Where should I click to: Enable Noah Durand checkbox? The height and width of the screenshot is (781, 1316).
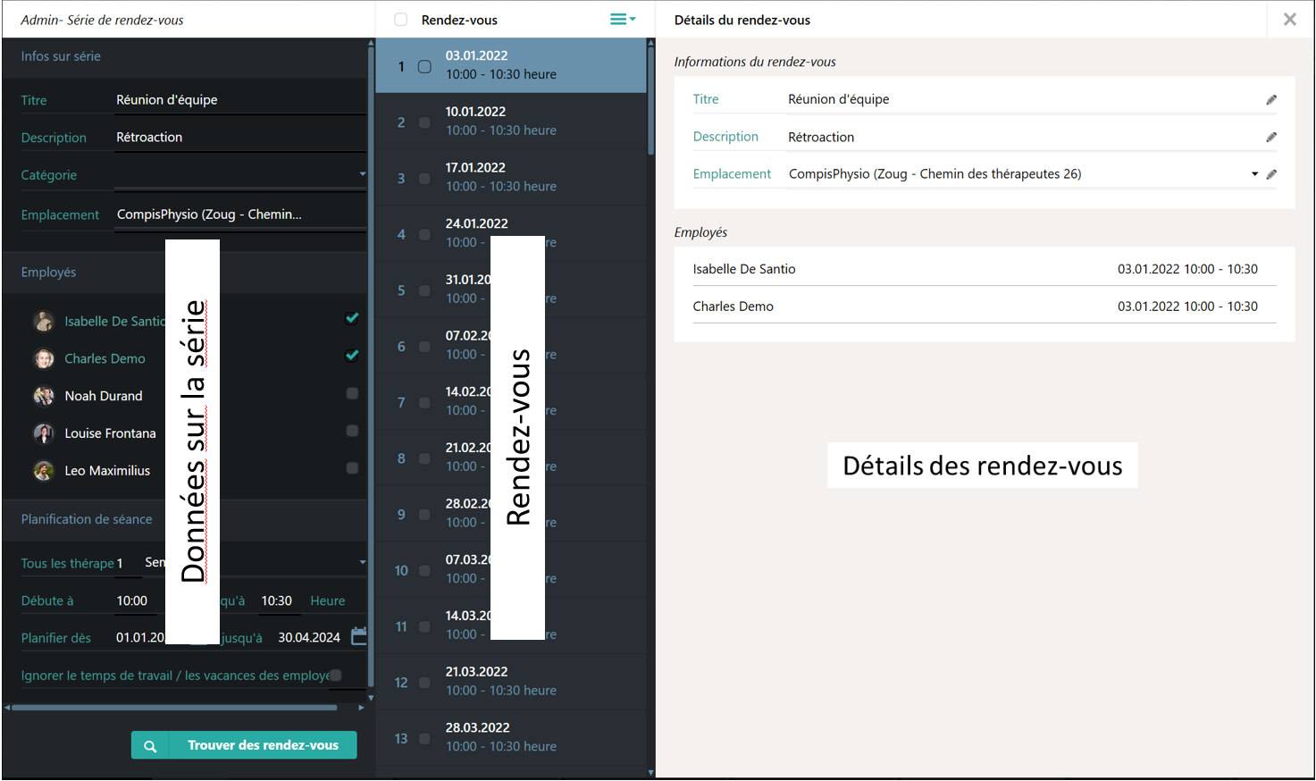[352, 394]
